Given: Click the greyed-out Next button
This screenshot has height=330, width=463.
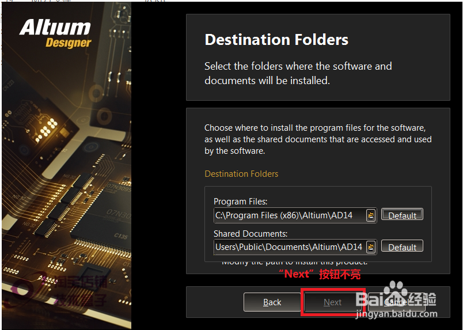Looking at the screenshot, I should 332,302.
